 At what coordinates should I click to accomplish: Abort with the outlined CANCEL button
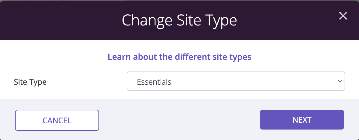click(57, 120)
